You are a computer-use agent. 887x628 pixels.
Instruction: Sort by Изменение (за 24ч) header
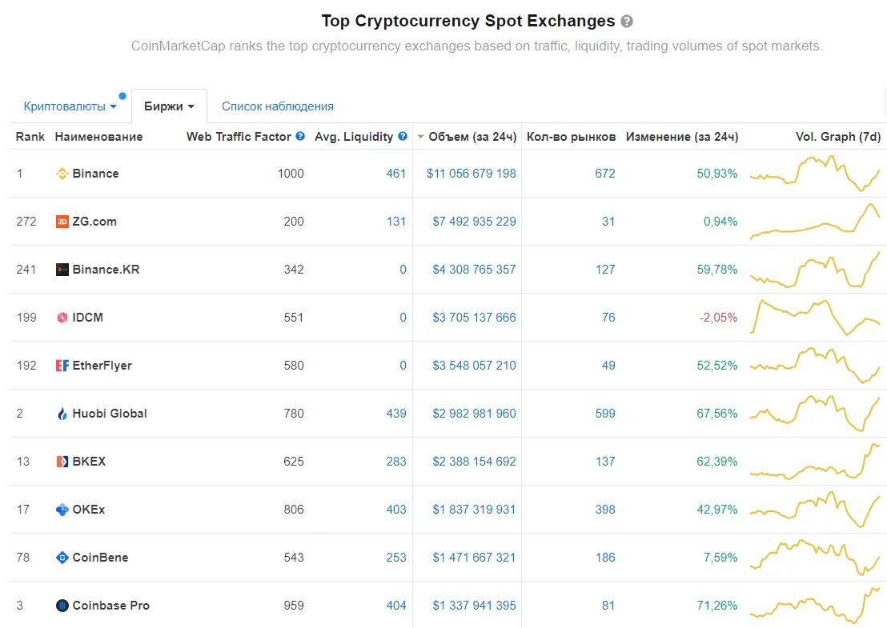[x=682, y=137]
